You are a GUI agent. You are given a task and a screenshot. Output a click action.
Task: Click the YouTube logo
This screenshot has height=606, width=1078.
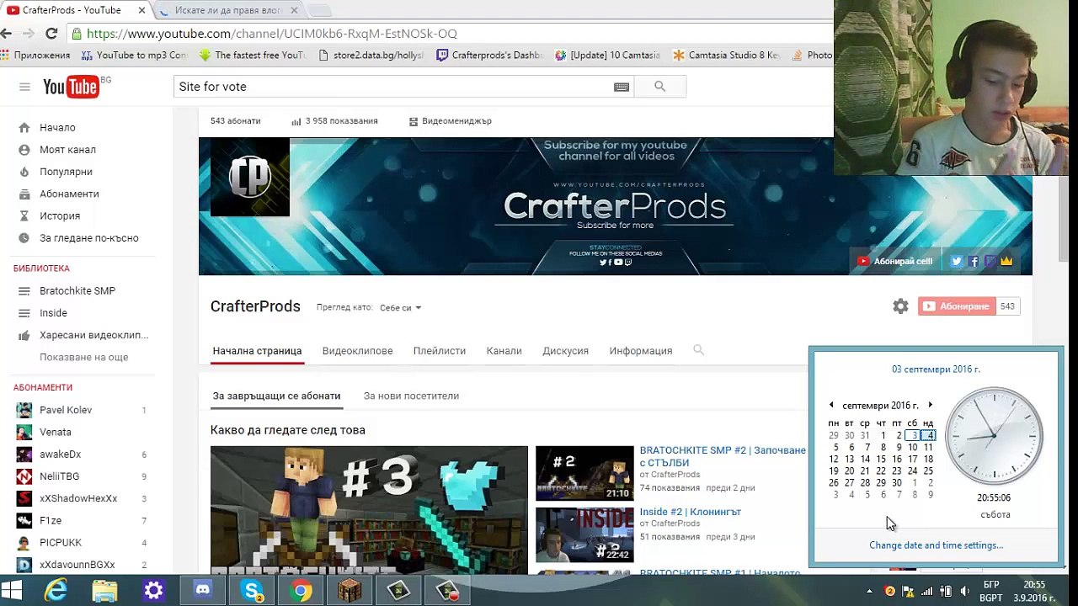tap(72, 87)
